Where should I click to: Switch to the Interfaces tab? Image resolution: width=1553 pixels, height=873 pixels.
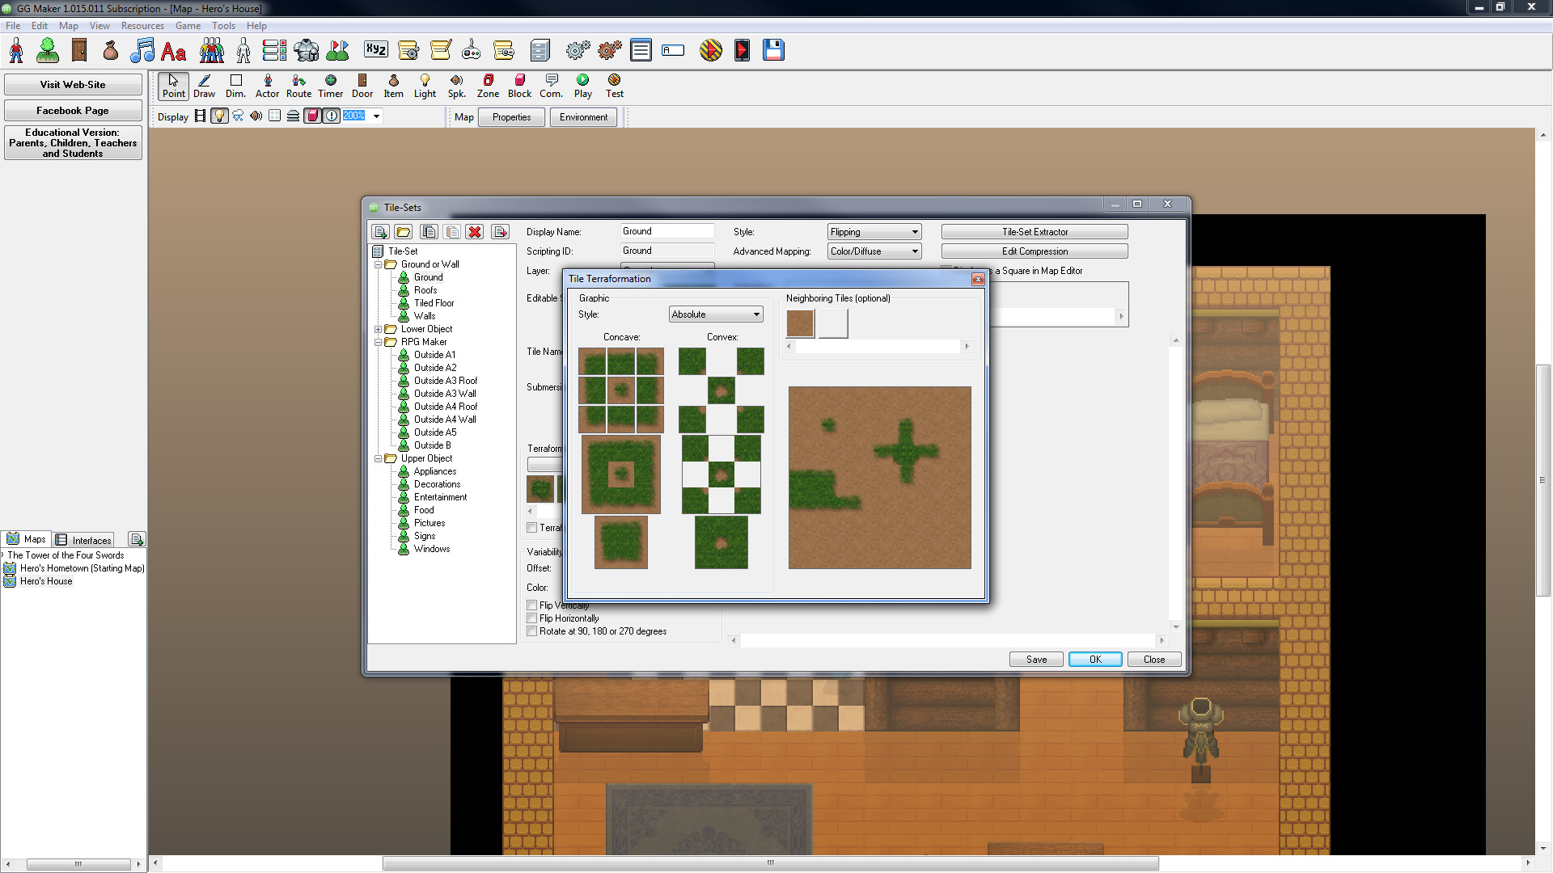84,540
